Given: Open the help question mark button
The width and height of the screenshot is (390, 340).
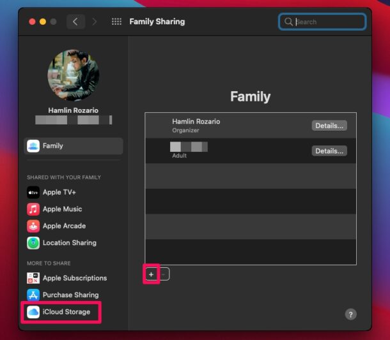Looking at the screenshot, I should pos(351,314).
